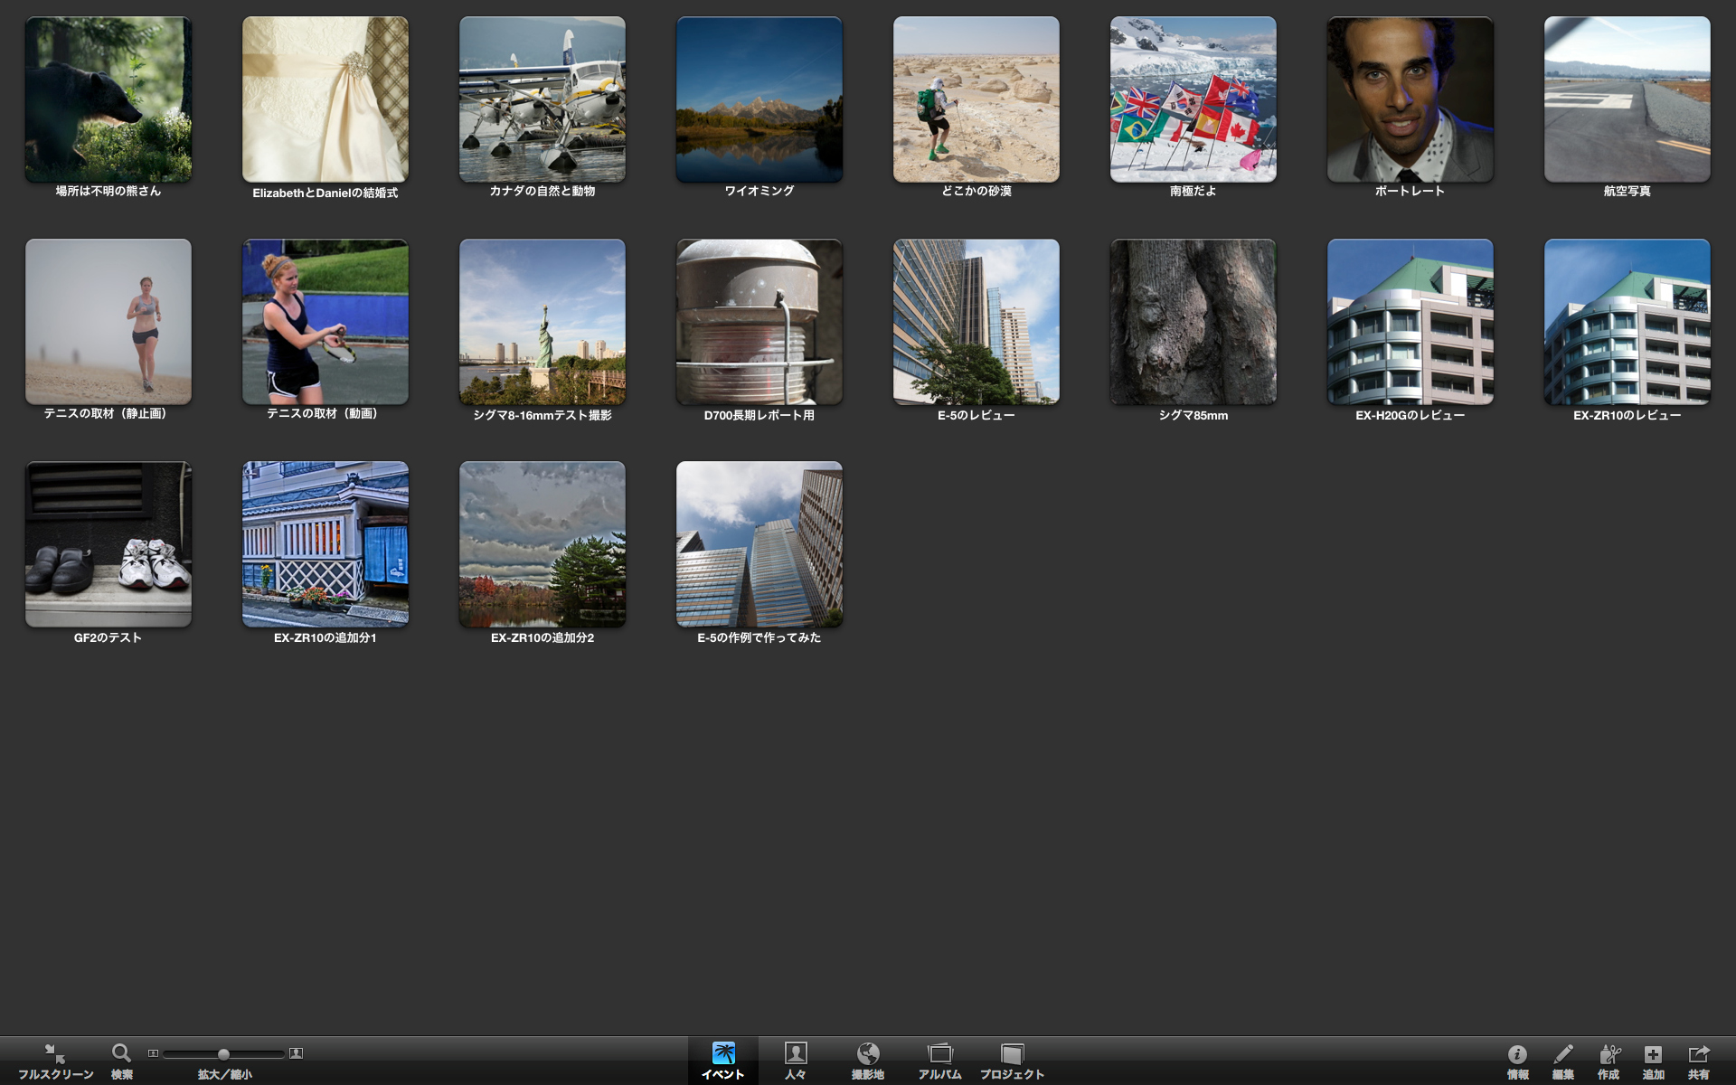The image size is (1736, 1085).
Task: Open the 編集 pencil edit tool
Action: tap(1562, 1054)
